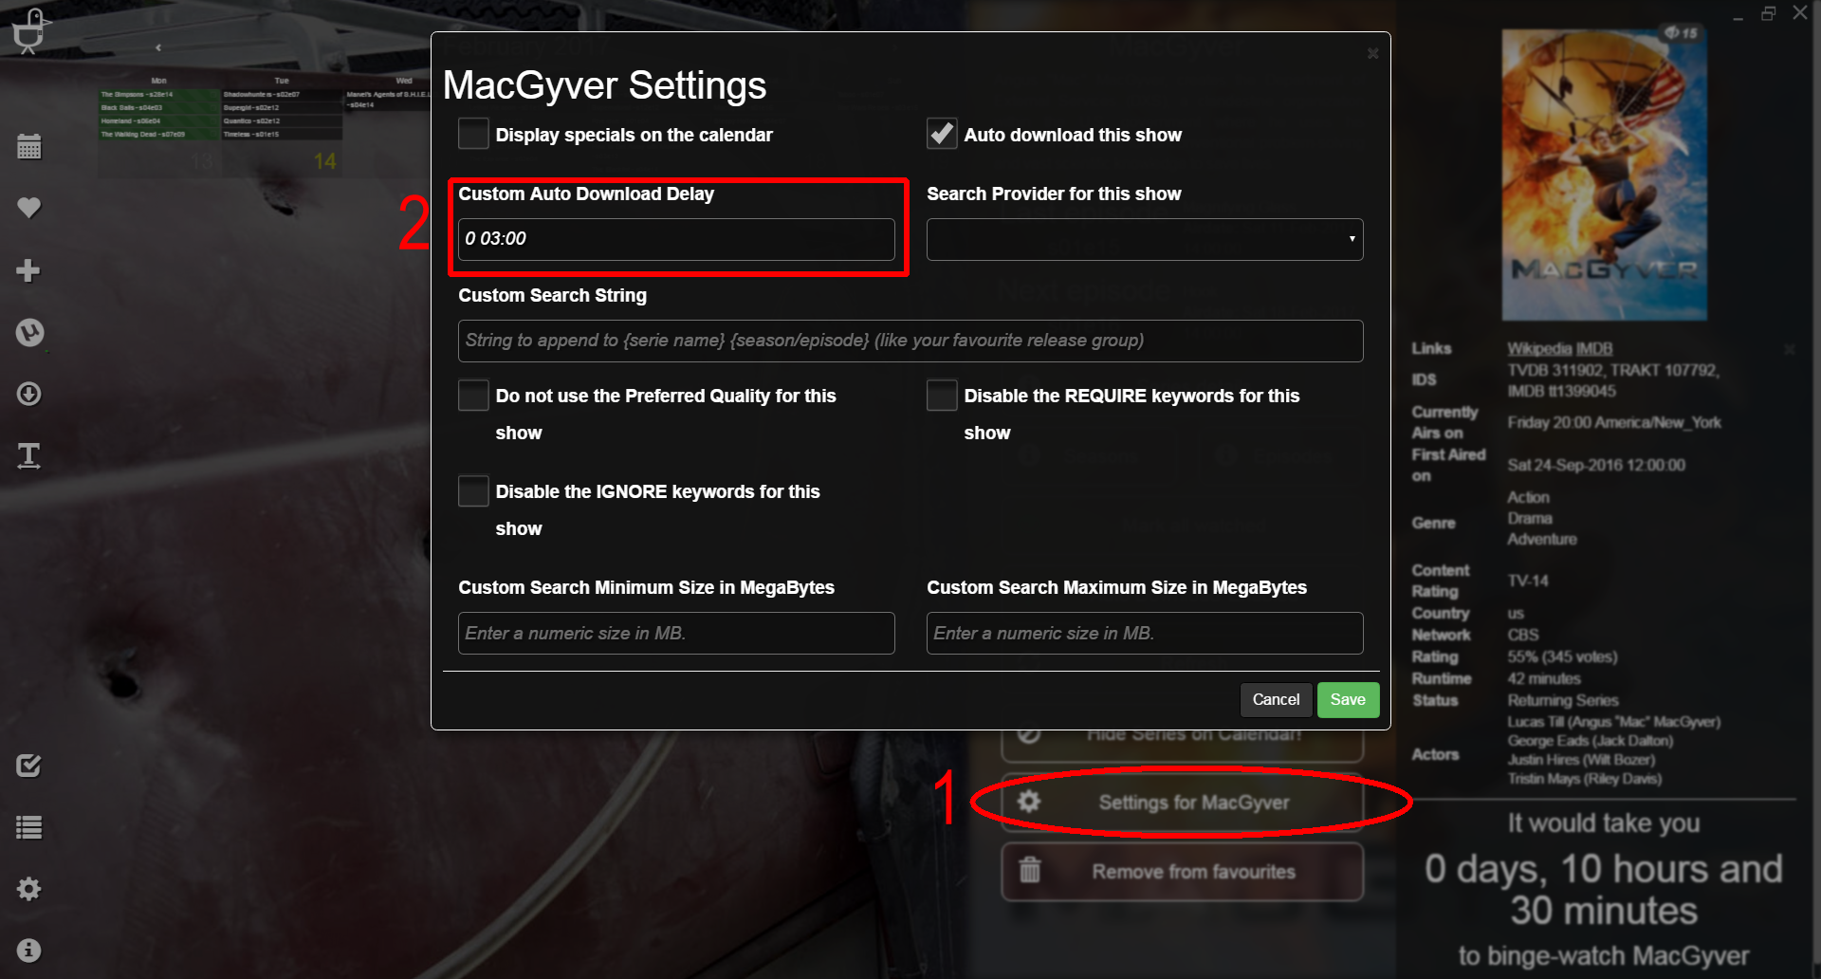
Task: Click Custom Search Maximum Size field
Action: click(x=1145, y=633)
